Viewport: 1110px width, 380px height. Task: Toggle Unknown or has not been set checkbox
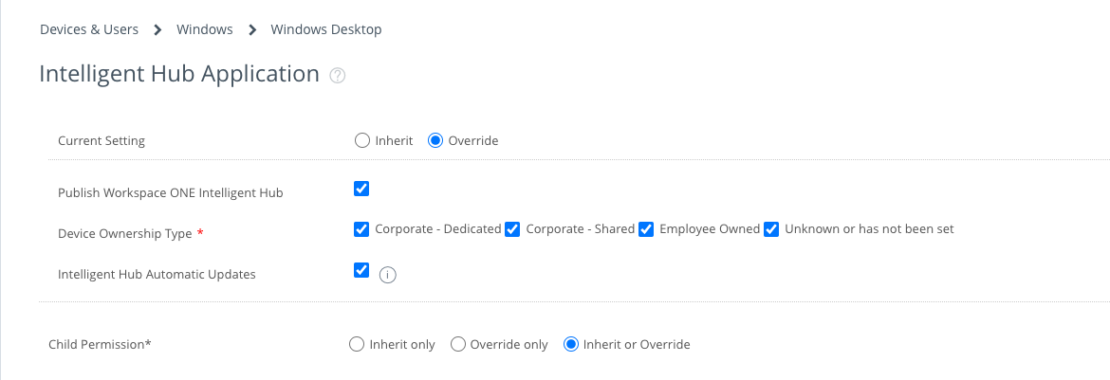(x=771, y=228)
